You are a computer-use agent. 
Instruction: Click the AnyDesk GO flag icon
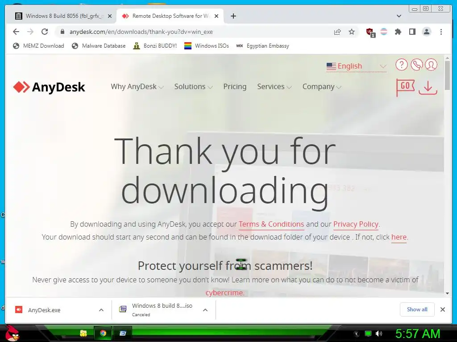coord(405,87)
